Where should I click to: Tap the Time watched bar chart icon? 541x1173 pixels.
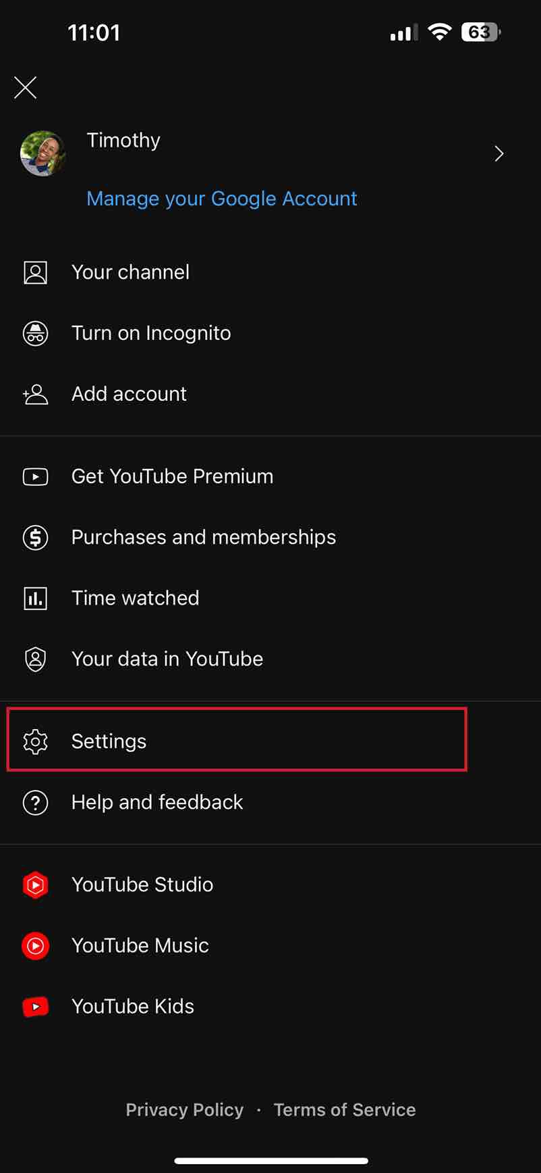pos(35,598)
